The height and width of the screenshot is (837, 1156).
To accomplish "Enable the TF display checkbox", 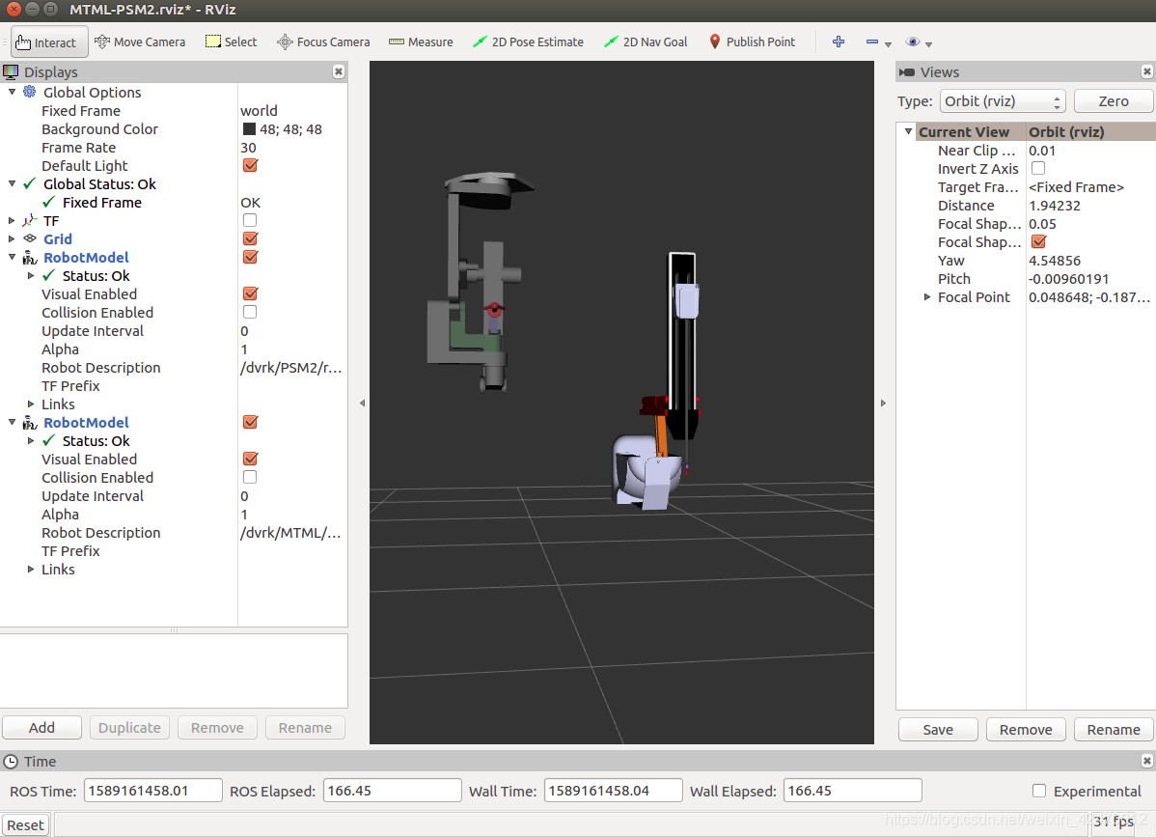I will point(251,220).
